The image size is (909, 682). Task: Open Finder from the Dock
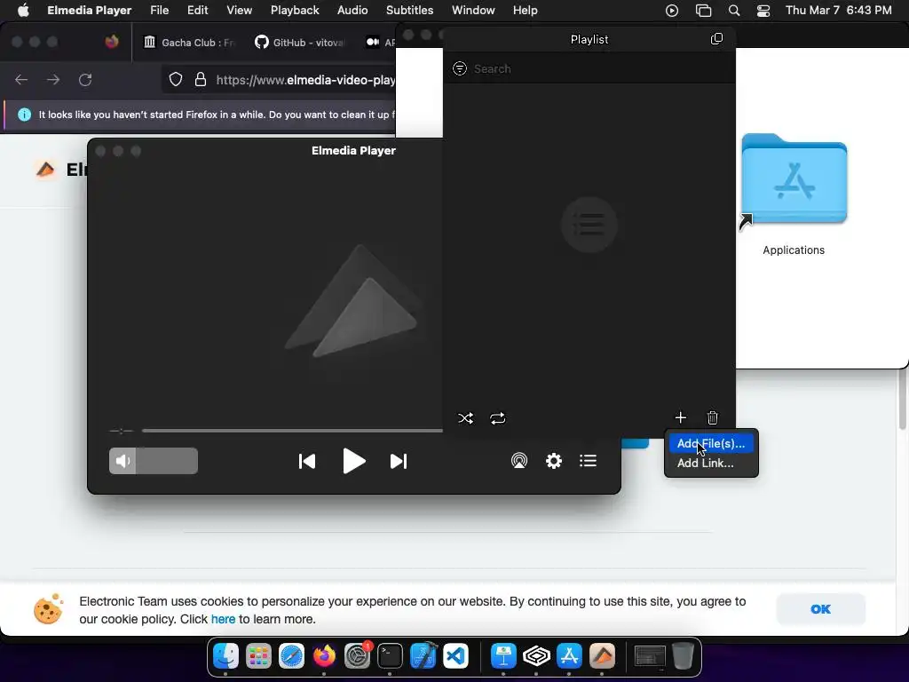click(225, 656)
